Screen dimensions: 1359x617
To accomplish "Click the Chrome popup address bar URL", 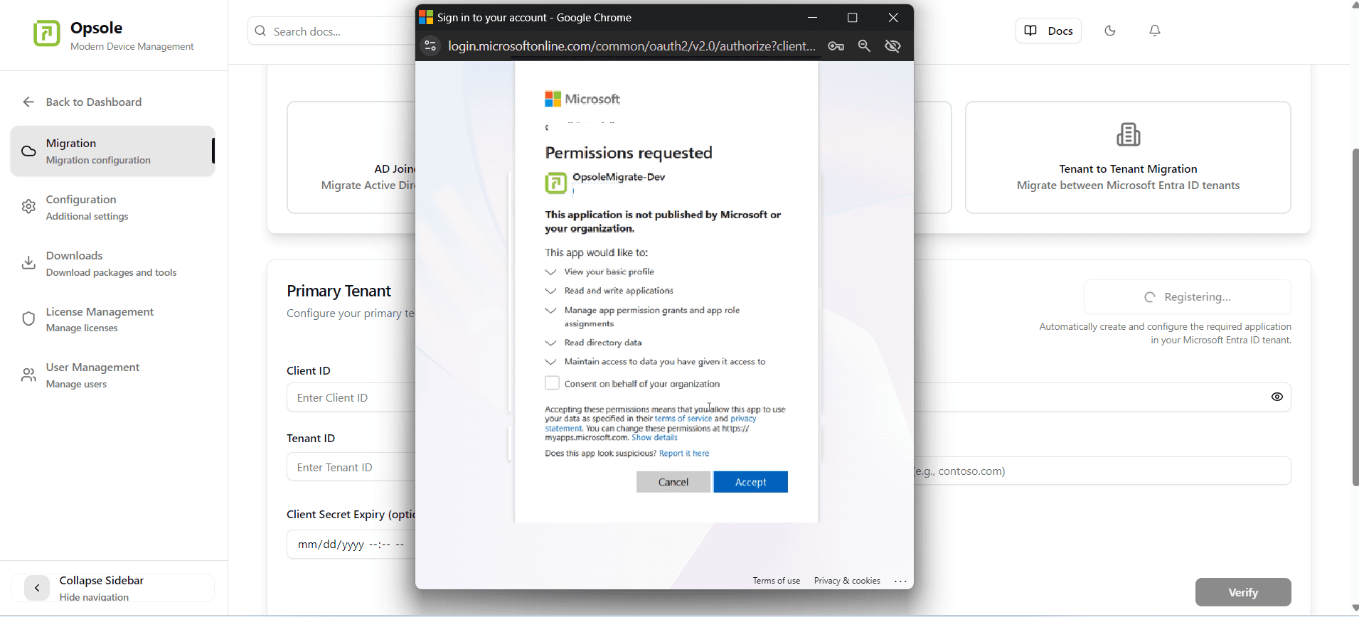I will click(631, 46).
